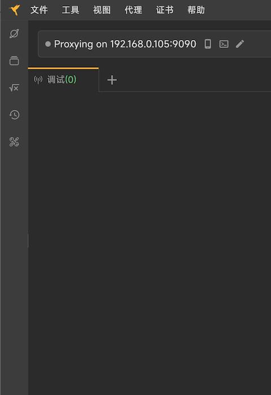Click the sidebar collapse handle on divider
Viewport: 271px width, 395px height.
tap(28, 240)
